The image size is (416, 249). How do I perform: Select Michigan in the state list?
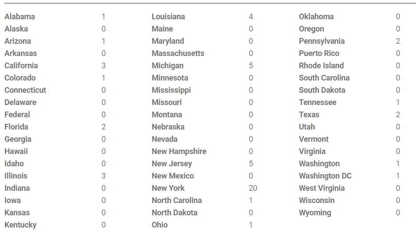[x=167, y=66]
